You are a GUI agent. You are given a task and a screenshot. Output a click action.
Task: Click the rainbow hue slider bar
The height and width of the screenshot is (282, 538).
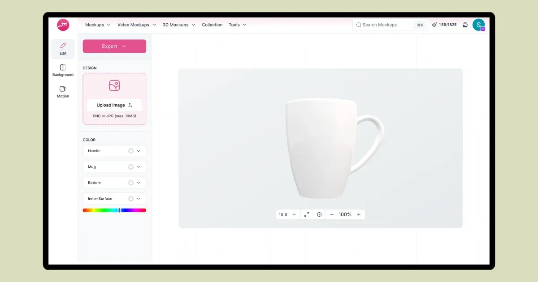pos(114,210)
